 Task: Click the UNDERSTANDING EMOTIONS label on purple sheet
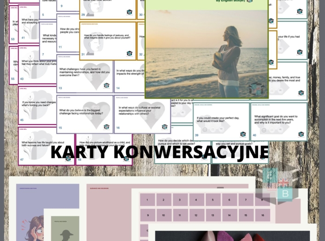pyautogui.click(x=28, y=189)
